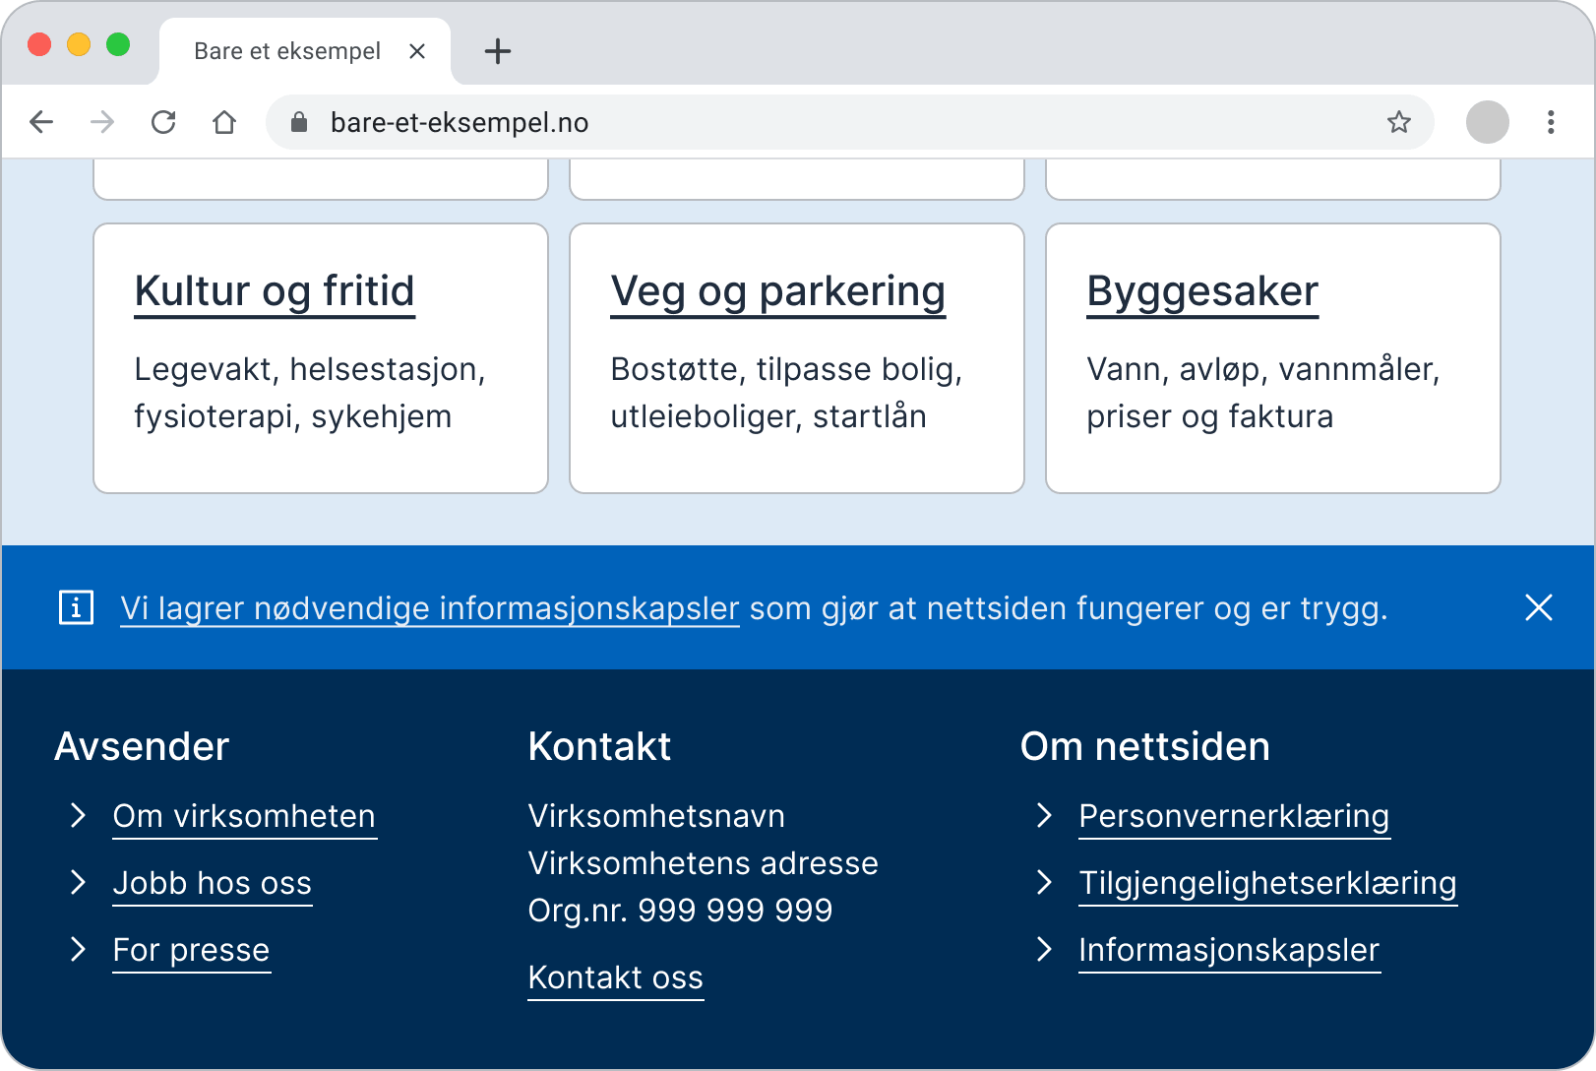Reload the page with the refresh icon
Image resolution: width=1596 pixels, height=1071 pixels.
[163, 122]
